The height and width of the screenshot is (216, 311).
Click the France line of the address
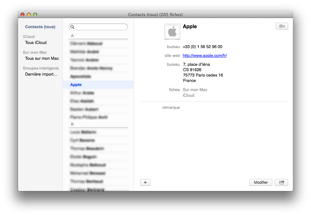[x=189, y=81]
